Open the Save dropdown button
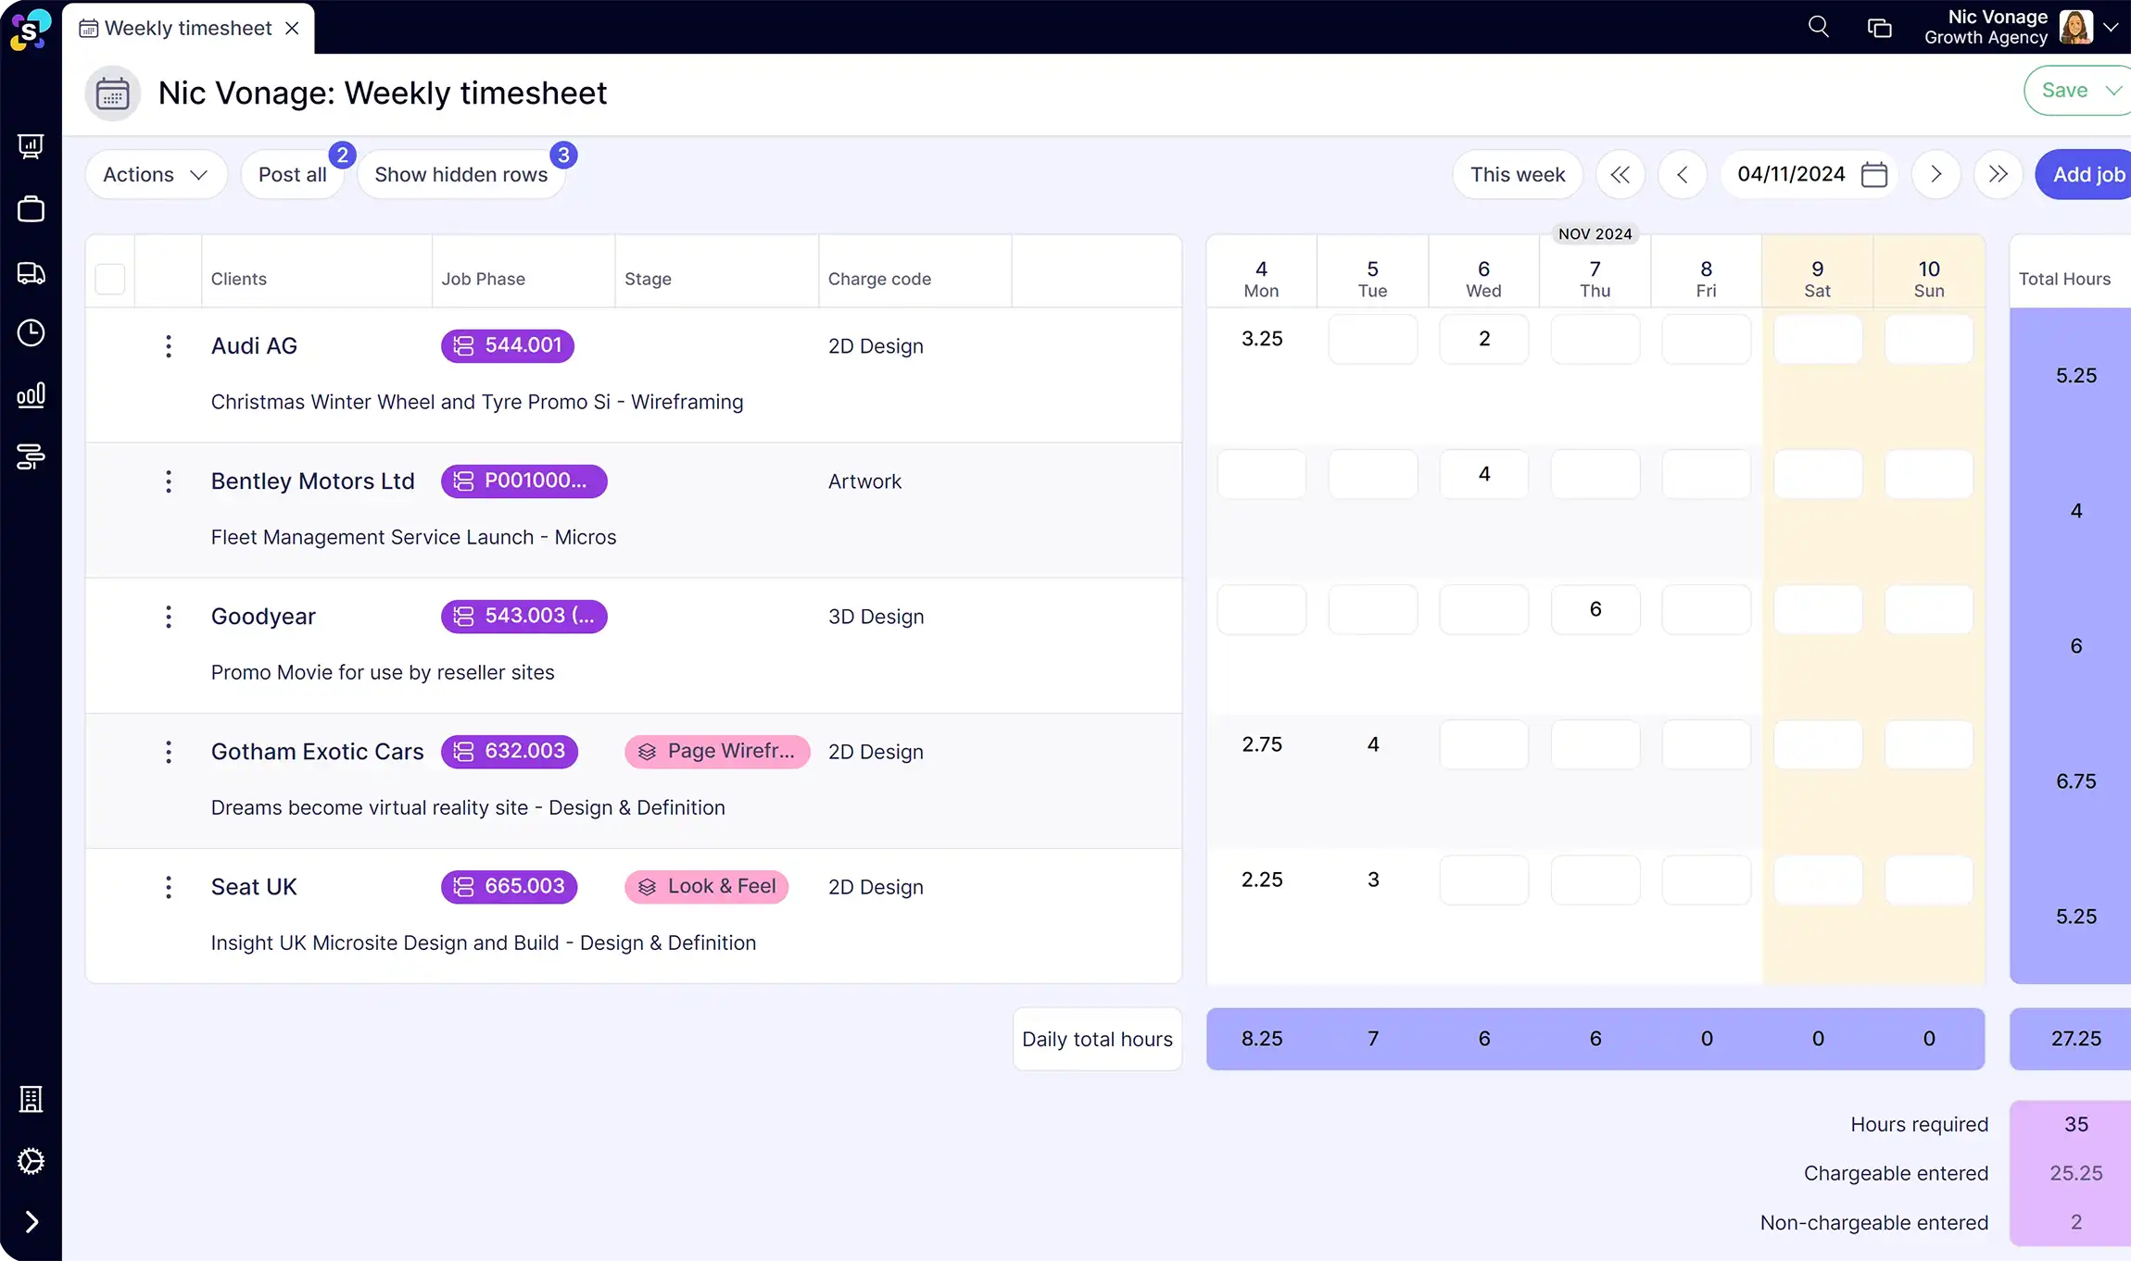The image size is (2131, 1261). pyautogui.click(x=2077, y=91)
